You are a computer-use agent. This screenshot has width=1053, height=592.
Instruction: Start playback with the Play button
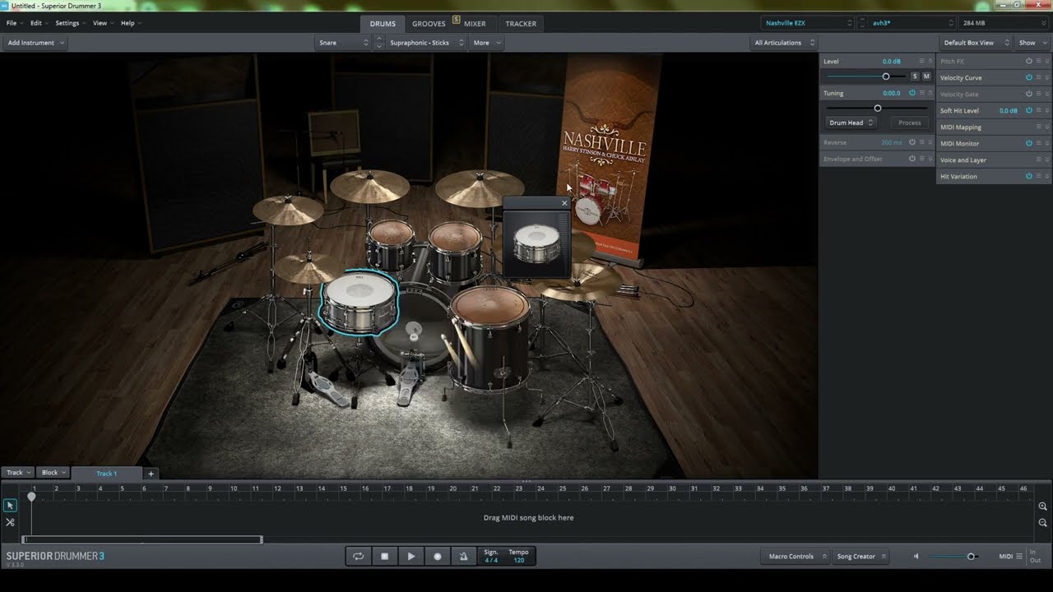pos(411,557)
